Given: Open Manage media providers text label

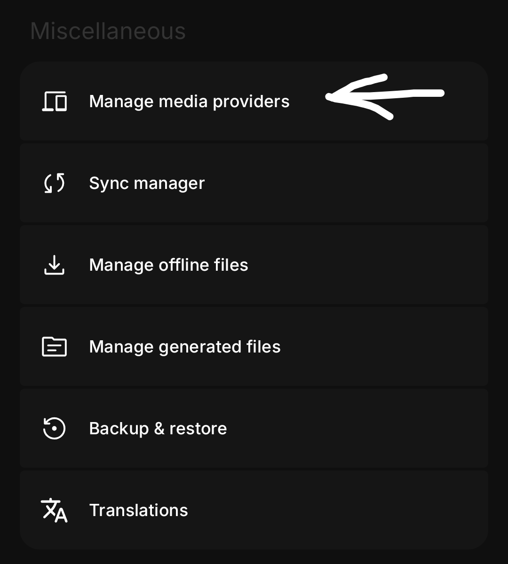Looking at the screenshot, I should point(189,102).
